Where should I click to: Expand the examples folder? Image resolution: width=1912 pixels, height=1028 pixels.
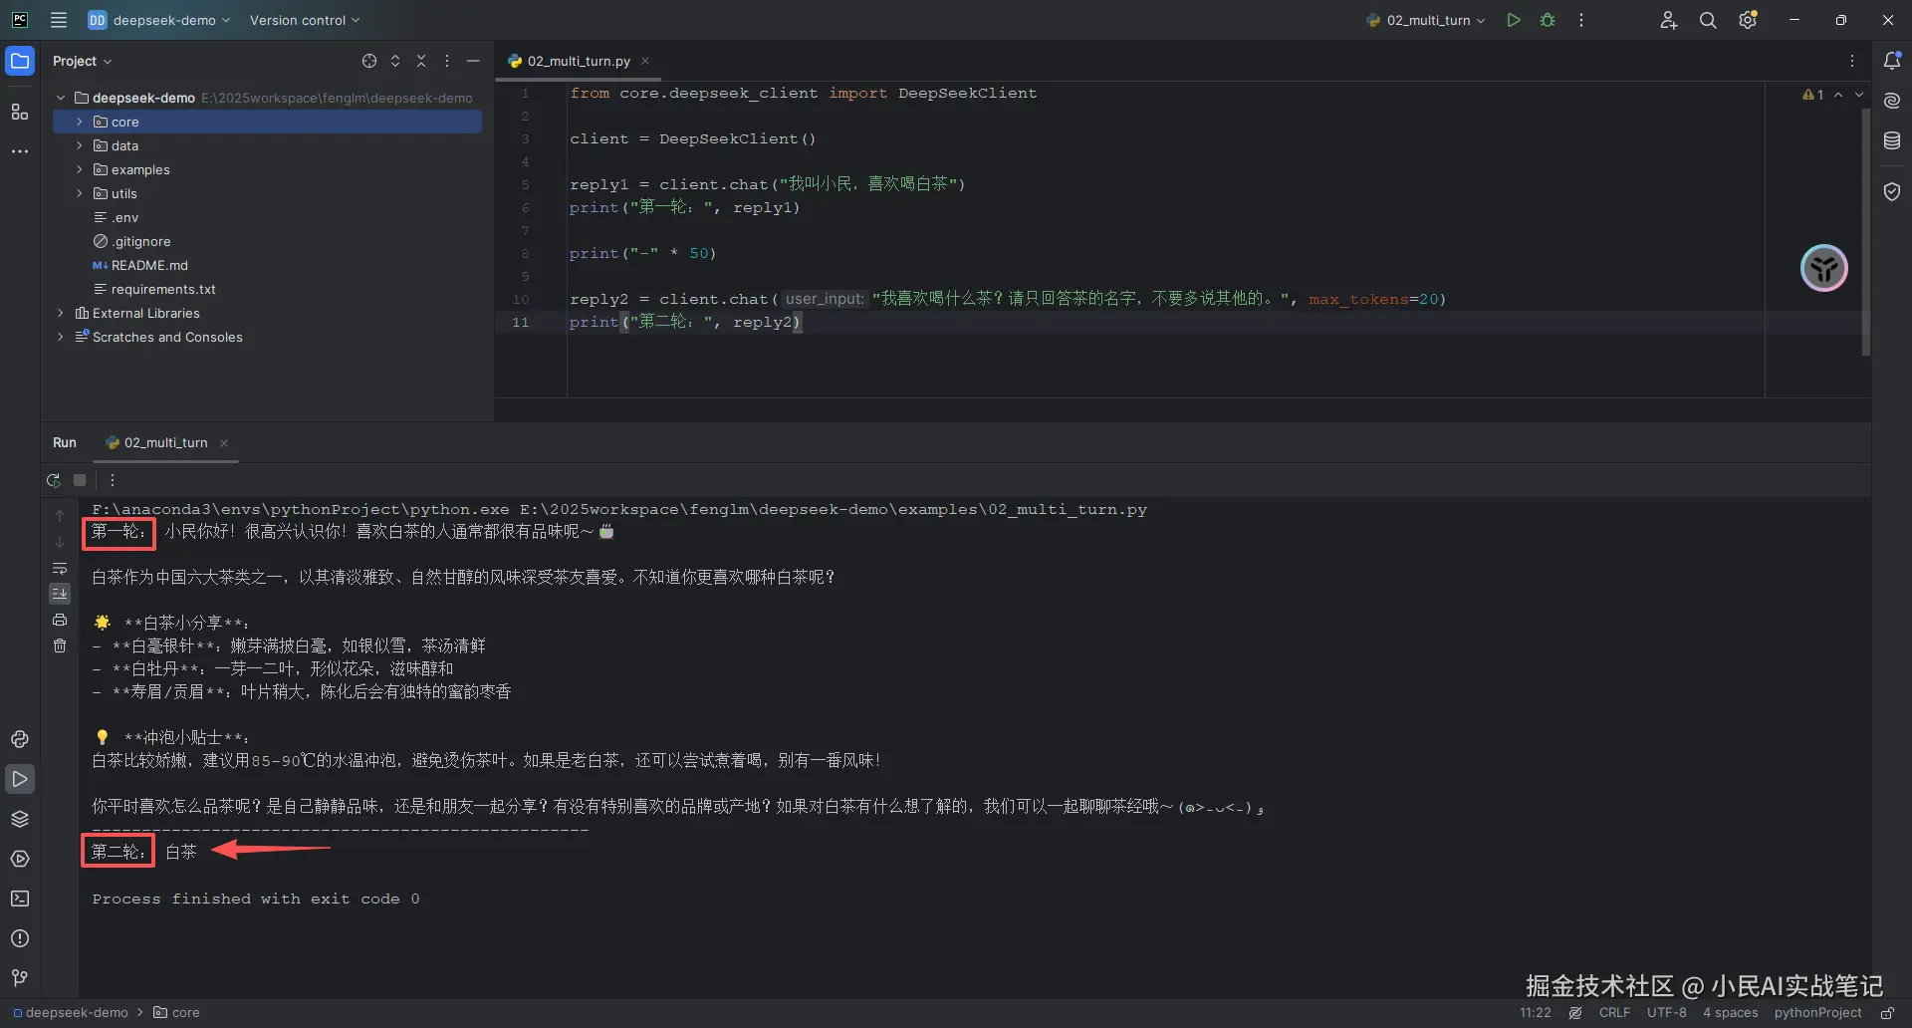[80, 169]
